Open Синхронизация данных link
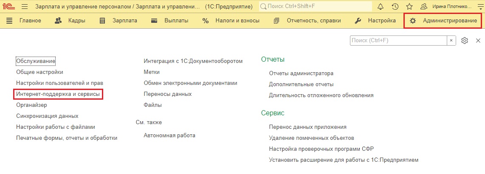 pos(47,116)
